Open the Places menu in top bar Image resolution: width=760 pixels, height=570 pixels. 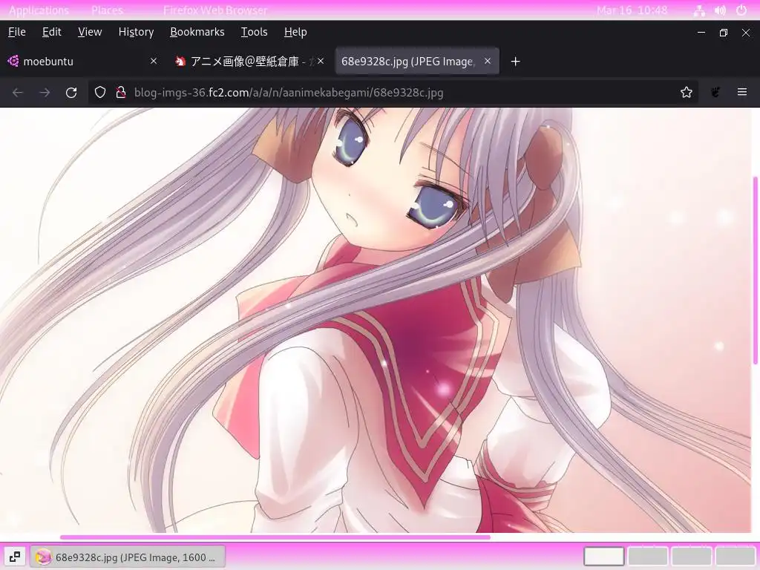point(107,10)
